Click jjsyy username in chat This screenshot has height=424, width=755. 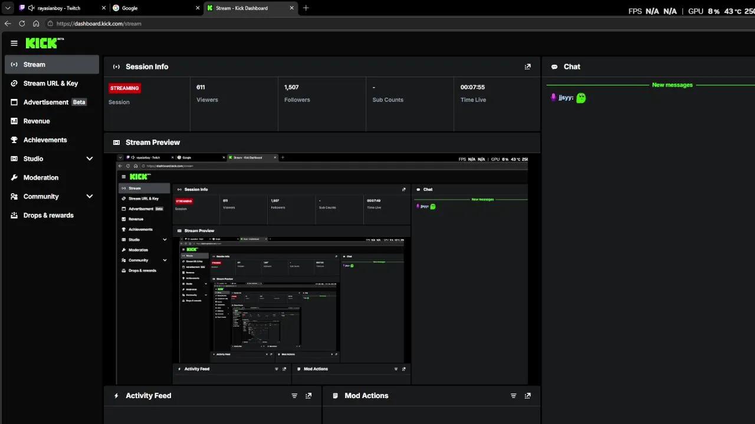pyautogui.click(x=566, y=98)
